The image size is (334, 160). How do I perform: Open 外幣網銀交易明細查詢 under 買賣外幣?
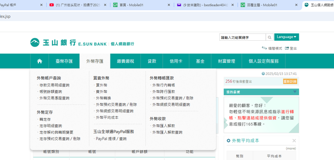pyautogui.click(x=115, y=111)
